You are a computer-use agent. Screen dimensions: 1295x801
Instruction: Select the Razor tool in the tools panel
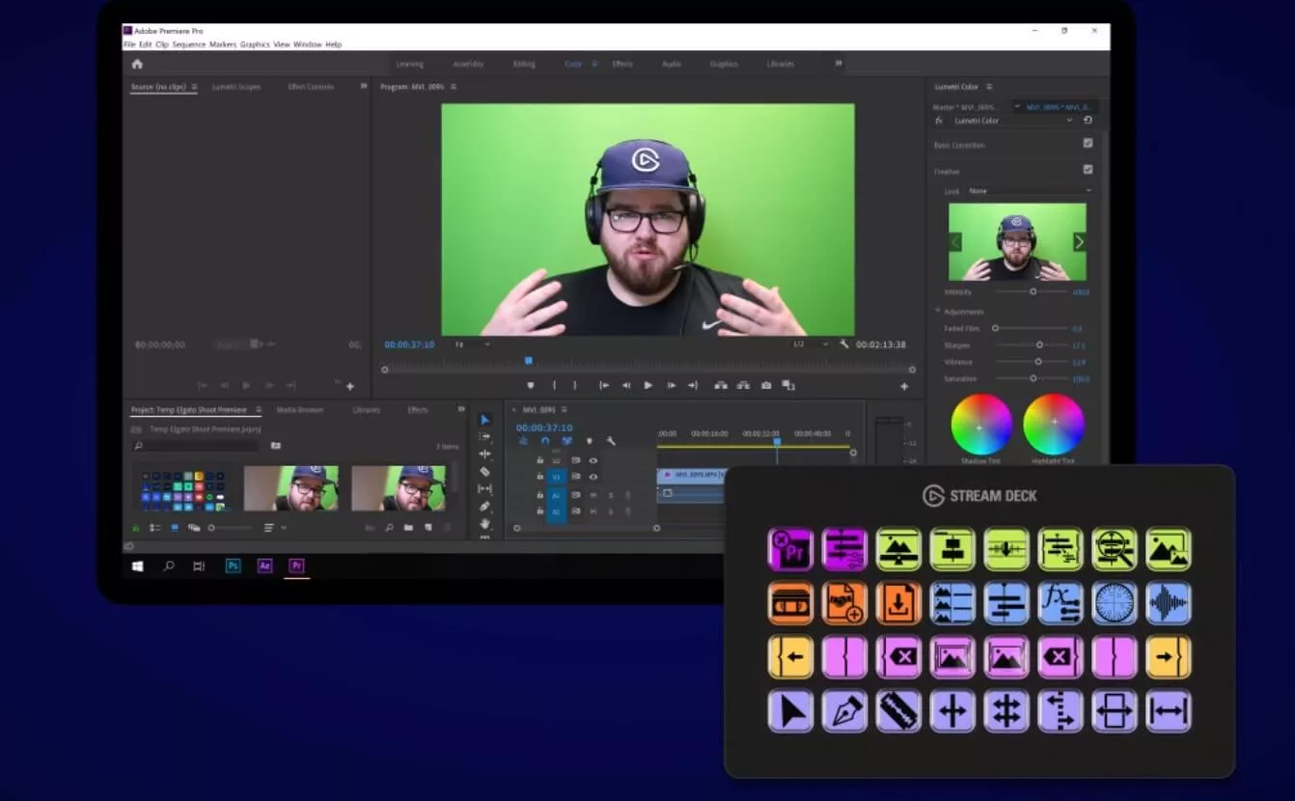484,472
